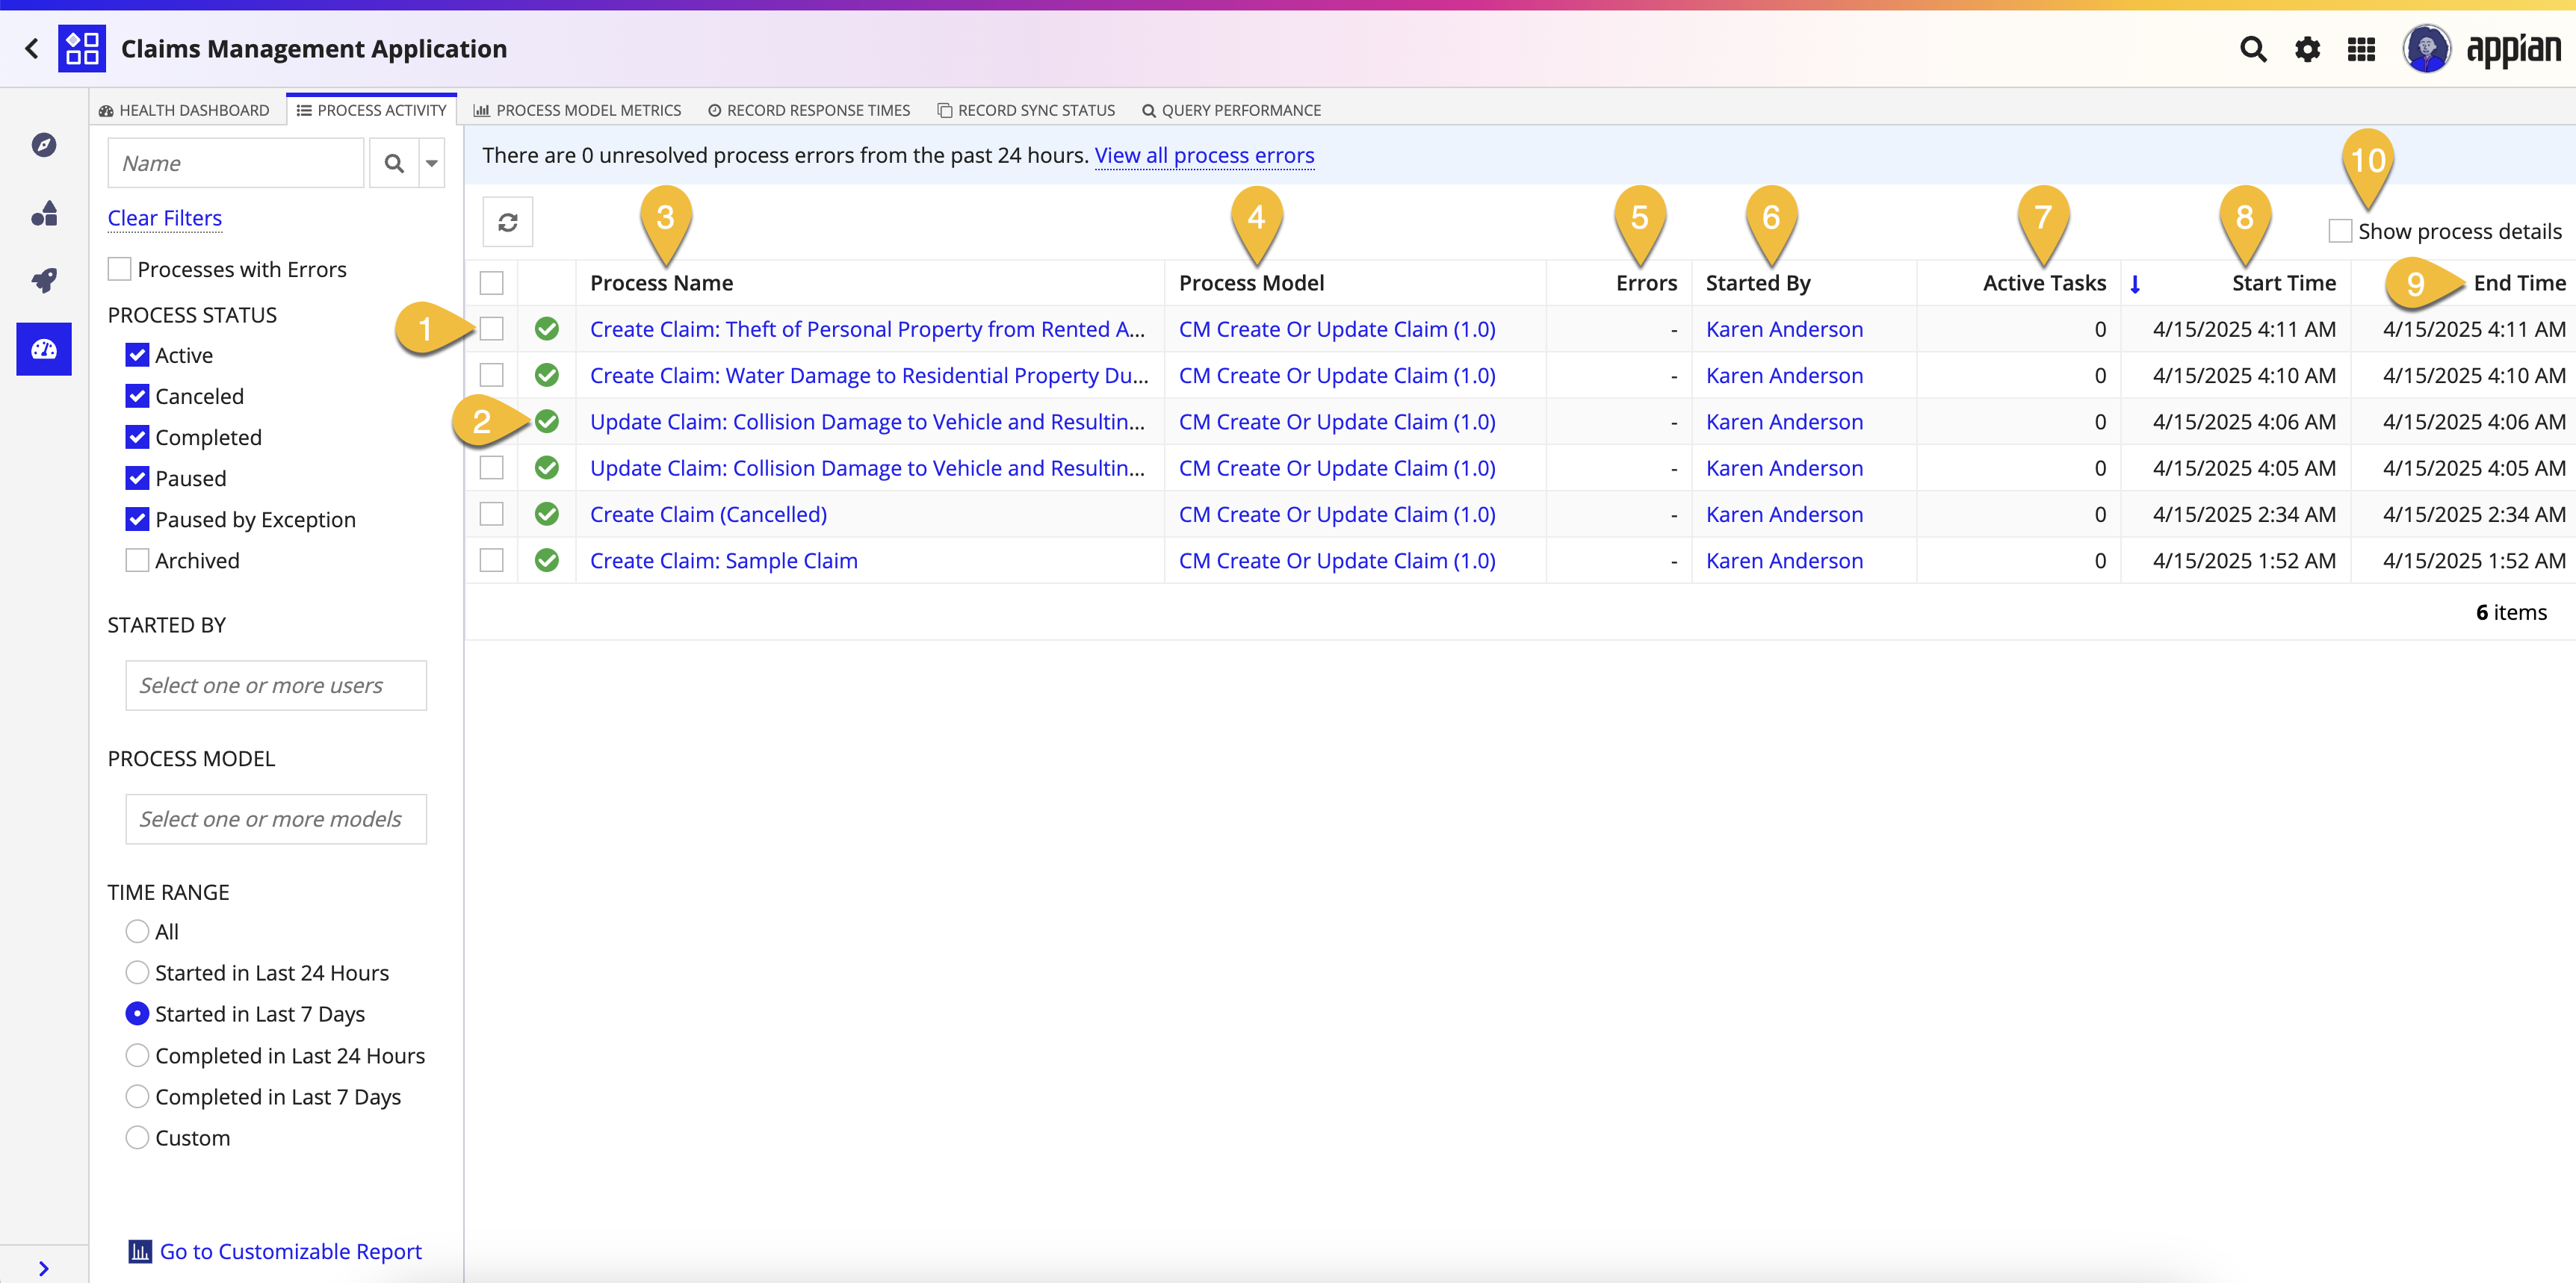Viewport: 2576px width, 1283px height.
Task: Open Query Performance tab
Action: pos(1231,110)
